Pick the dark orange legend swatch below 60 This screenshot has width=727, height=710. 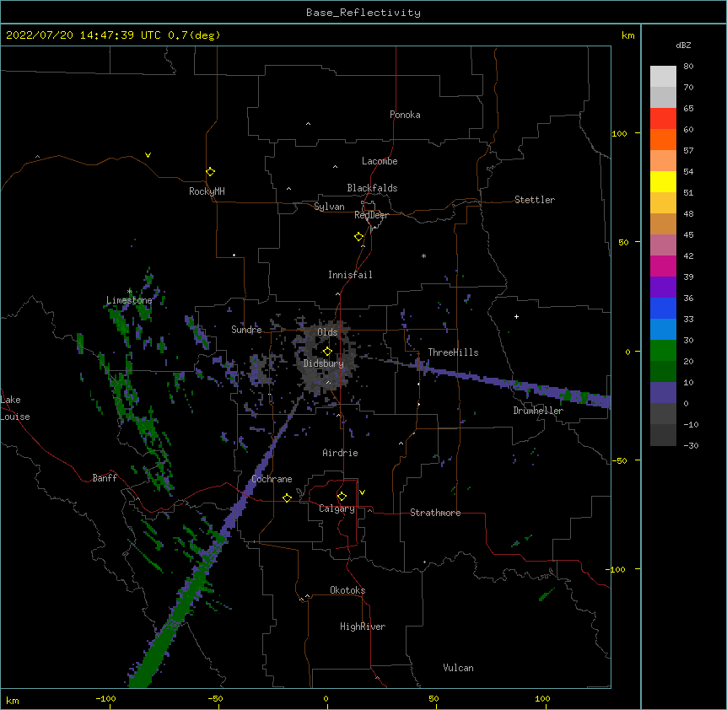[x=663, y=139]
